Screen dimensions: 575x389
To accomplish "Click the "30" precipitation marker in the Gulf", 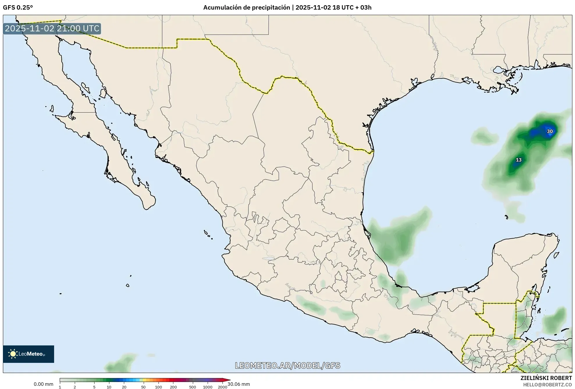I will 550,131.
